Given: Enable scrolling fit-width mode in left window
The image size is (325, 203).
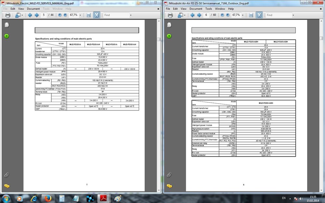Looking at the screenshot, I should pos(88,15).
